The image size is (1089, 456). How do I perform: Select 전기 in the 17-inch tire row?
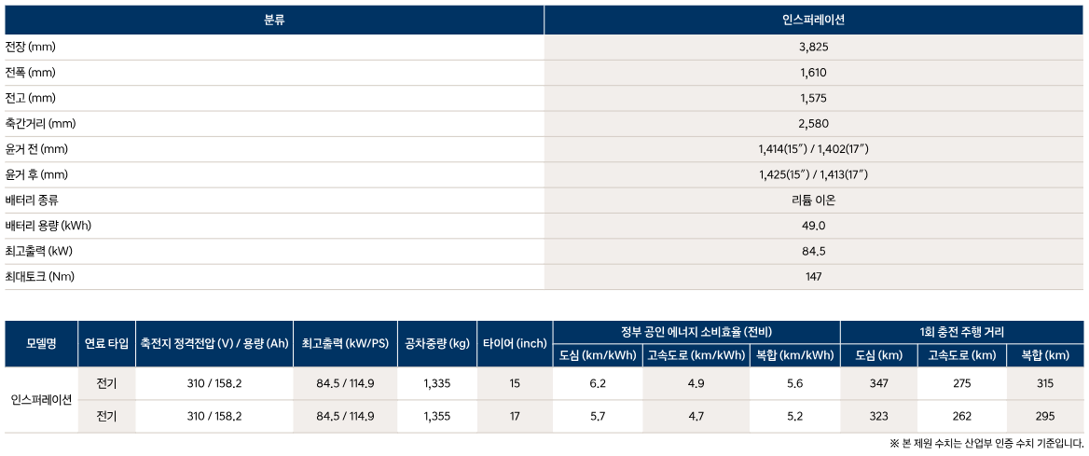pos(106,417)
